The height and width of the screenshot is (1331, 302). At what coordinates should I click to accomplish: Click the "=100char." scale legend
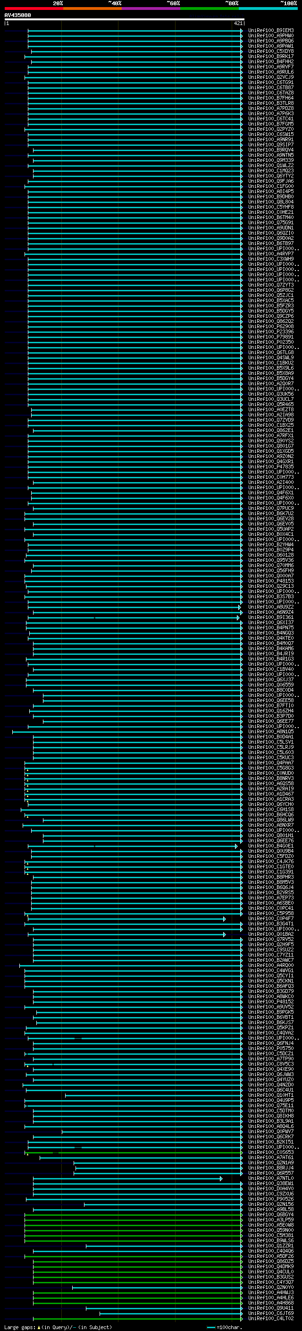tap(225, 1327)
